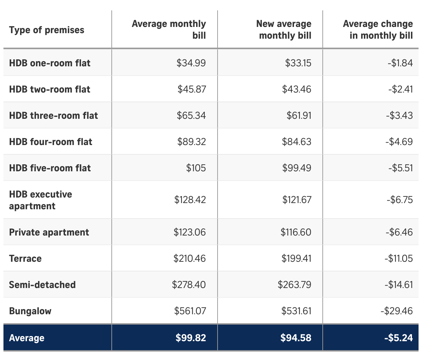Viewport: 422px width, 355px height.
Task: Select the $45.87 two-room flat bill cell
Action: [192, 89]
